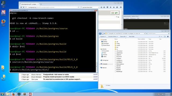Image resolution: width=172 pixels, height=96 pixels.
Task: Select Music library in sidebar
Action: [x=104, y=53]
